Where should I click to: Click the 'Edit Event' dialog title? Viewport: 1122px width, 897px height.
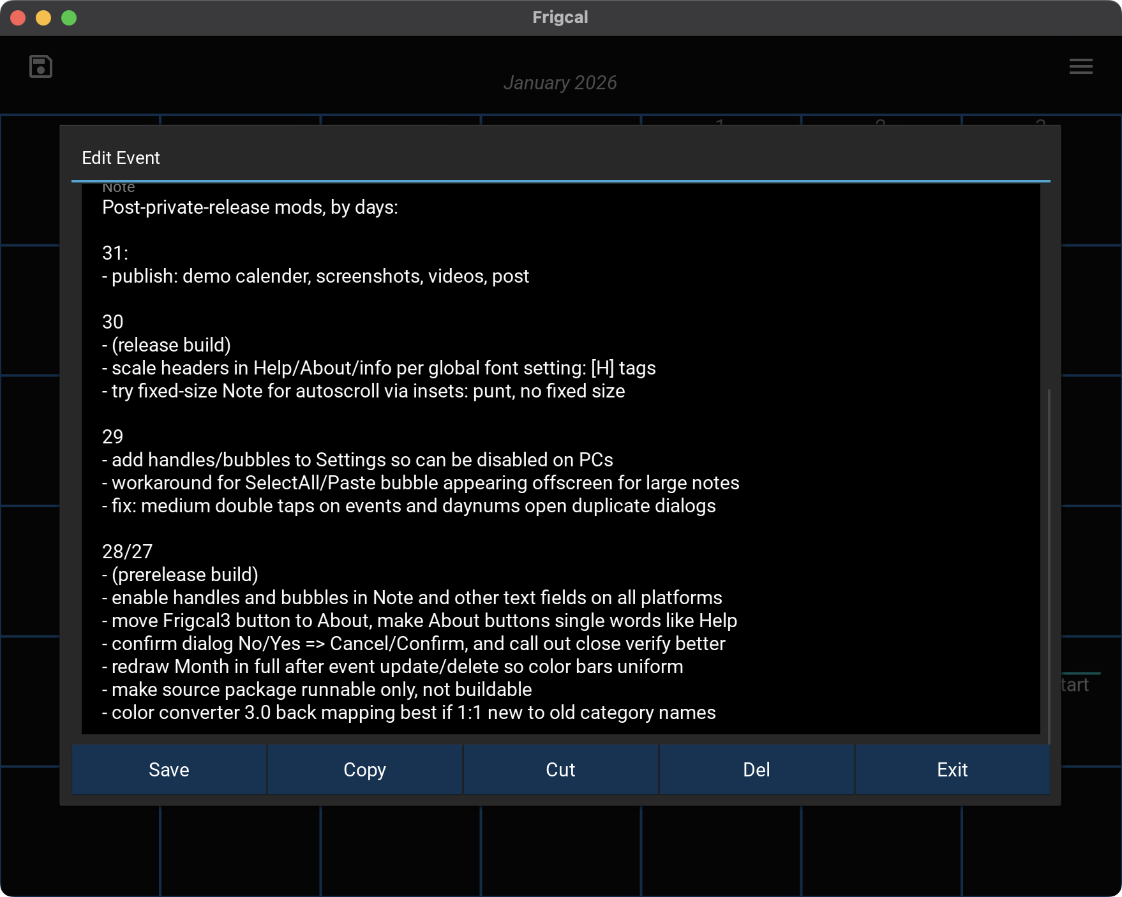tap(121, 158)
